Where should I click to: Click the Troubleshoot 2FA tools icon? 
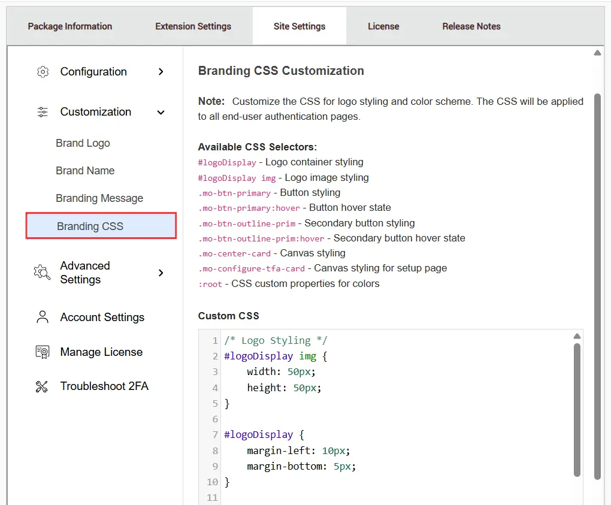[42, 386]
